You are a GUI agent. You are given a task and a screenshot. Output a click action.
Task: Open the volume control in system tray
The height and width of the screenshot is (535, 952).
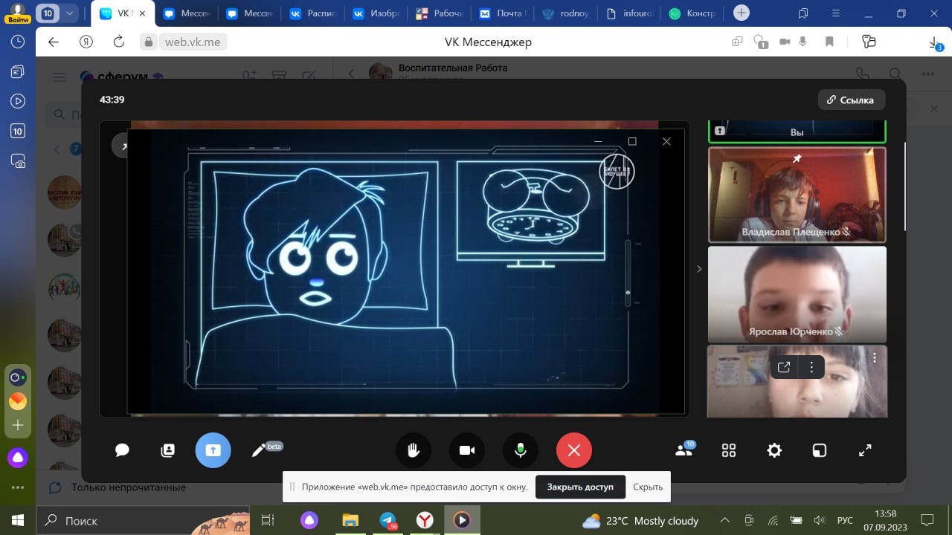(x=819, y=520)
